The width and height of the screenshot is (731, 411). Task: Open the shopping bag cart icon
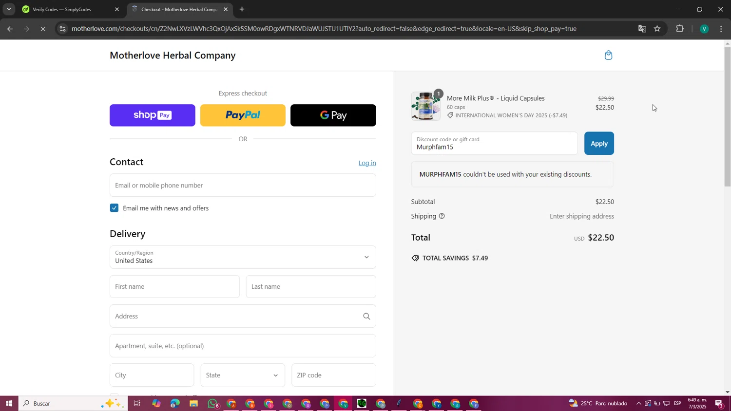pos(608,55)
